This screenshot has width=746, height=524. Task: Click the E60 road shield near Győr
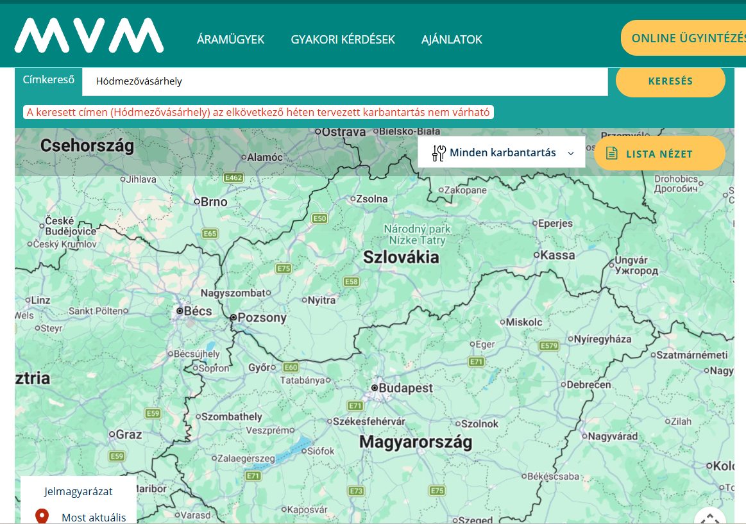tap(291, 367)
